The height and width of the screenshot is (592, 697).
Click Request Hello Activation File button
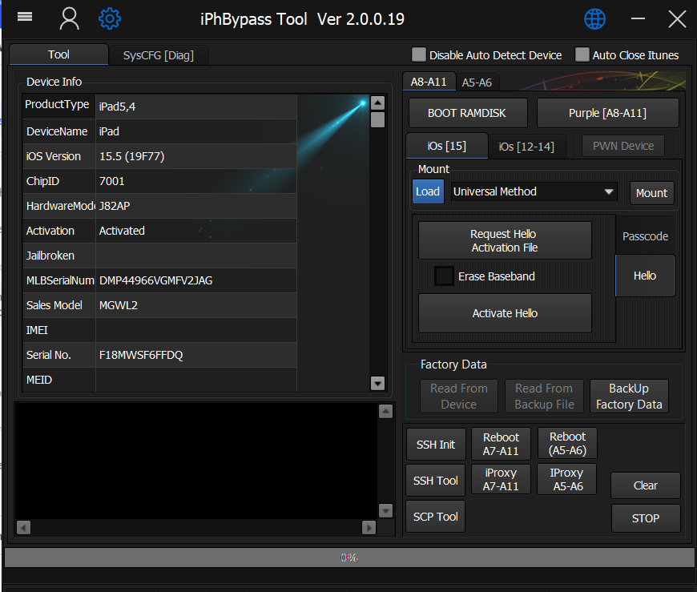tap(505, 240)
